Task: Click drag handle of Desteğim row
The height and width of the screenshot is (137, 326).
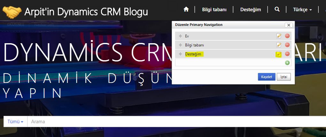Action: (x=180, y=54)
